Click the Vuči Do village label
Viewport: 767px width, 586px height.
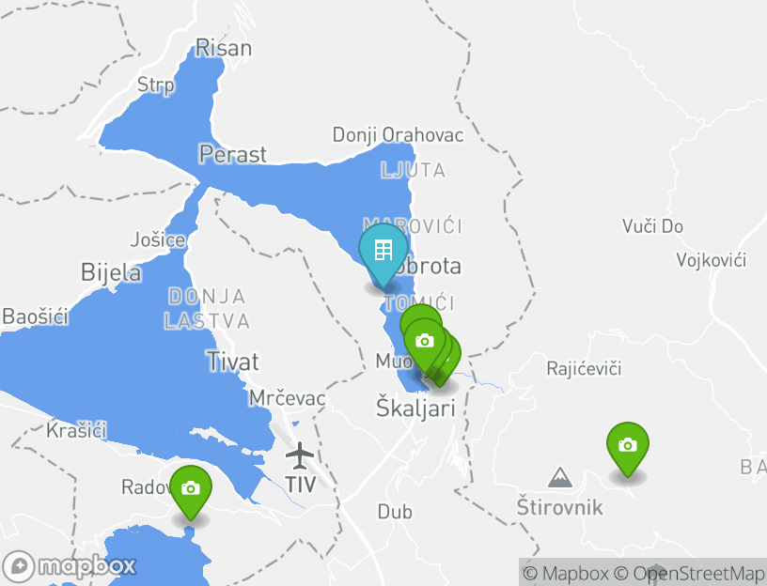(652, 226)
